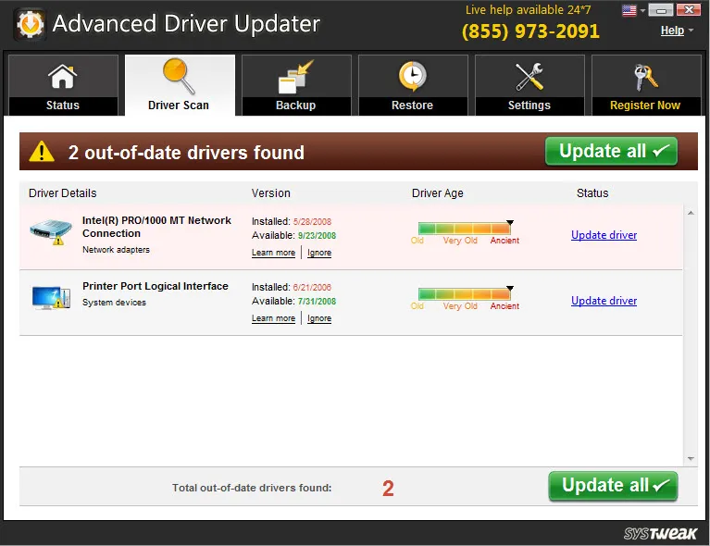710x546 pixels.
Task: Click the Systweak logo
Action: click(660, 533)
